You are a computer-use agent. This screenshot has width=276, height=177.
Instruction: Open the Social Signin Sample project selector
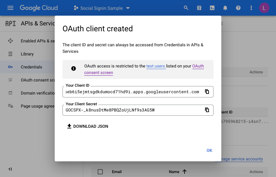[x=102, y=8]
